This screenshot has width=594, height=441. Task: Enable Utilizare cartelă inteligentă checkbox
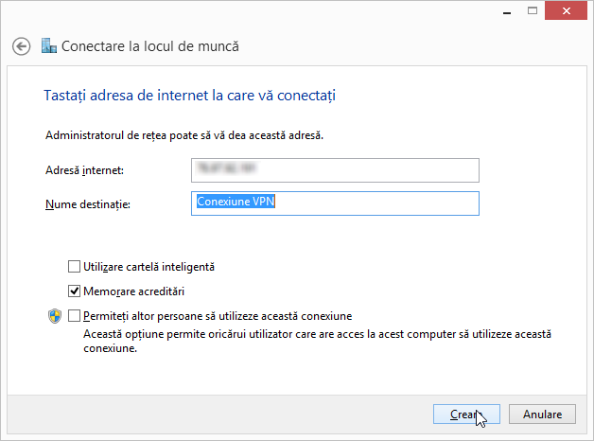click(x=74, y=266)
